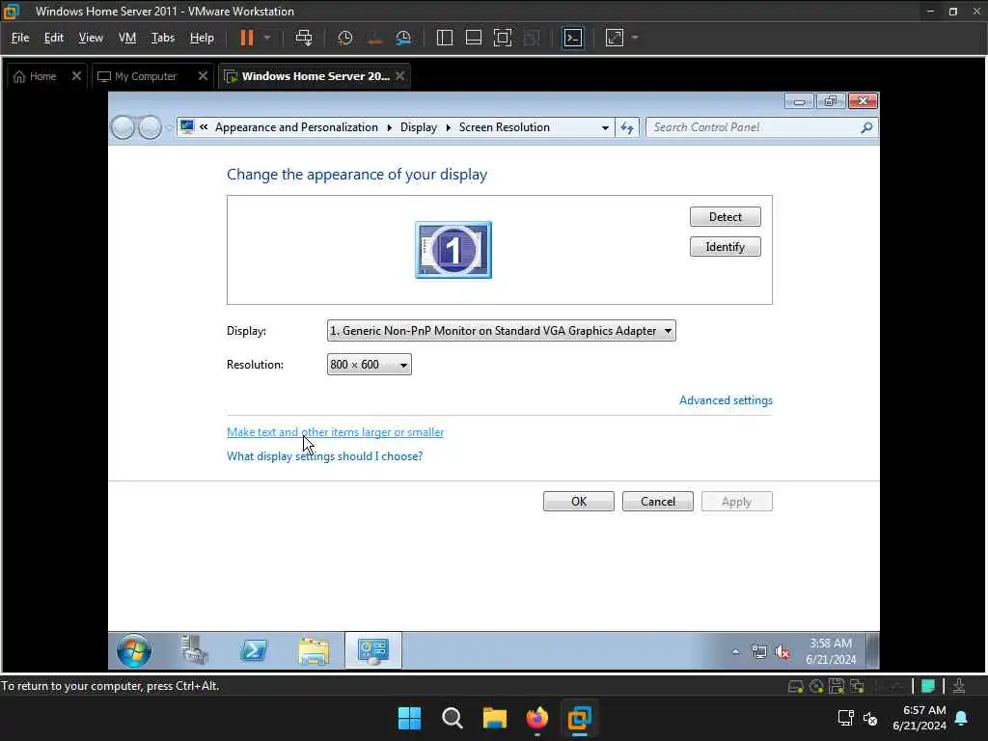Toggle the library sidebar view icon
The width and height of the screenshot is (988, 741).
444,38
